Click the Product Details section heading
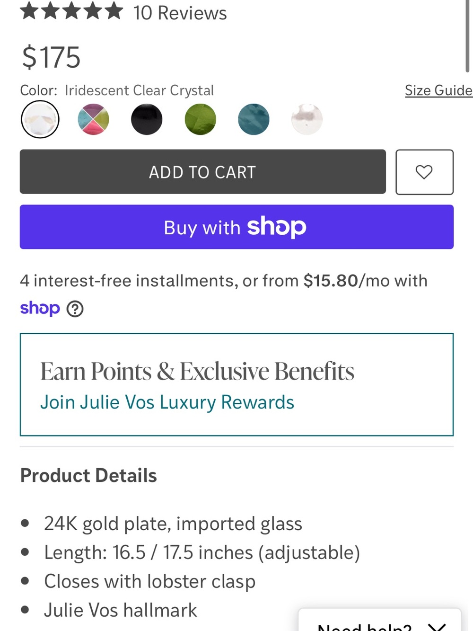The height and width of the screenshot is (631, 473). 88,475
